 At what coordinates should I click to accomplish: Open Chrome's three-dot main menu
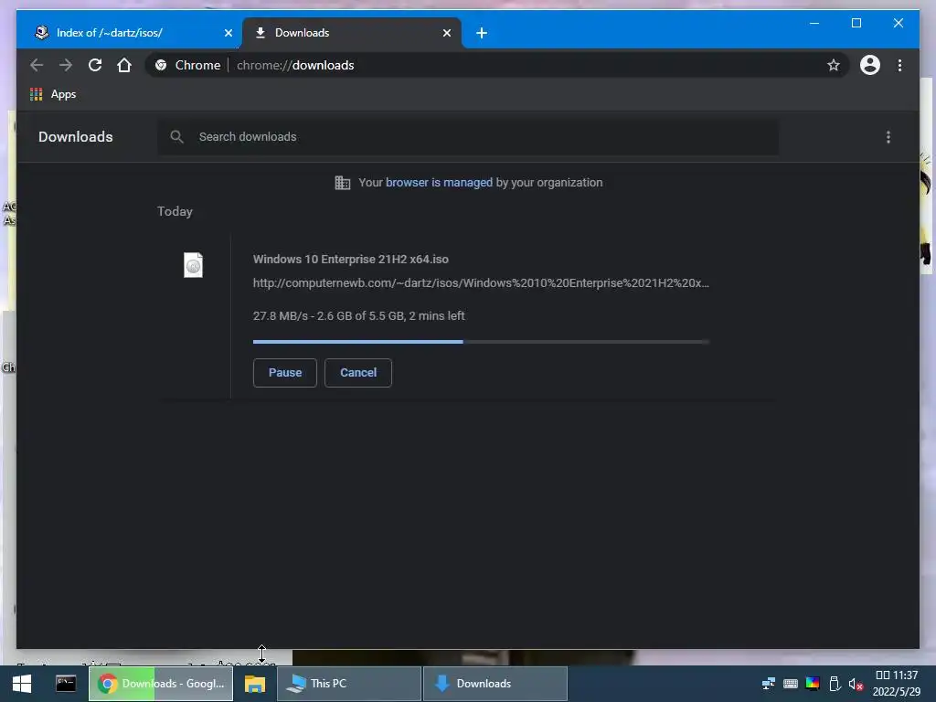click(x=899, y=65)
